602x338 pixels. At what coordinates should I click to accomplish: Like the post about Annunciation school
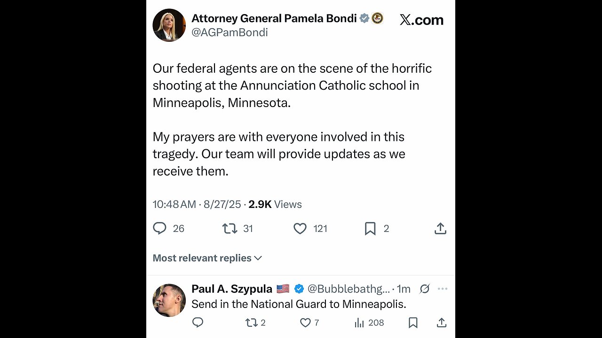pyautogui.click(x=300, y=229)
